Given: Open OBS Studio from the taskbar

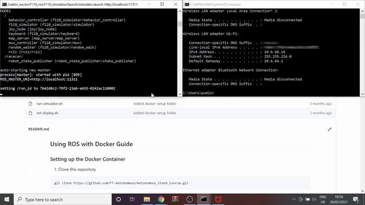Looking at the screenshot, I should pyautogui.click(x=189, y=199).
